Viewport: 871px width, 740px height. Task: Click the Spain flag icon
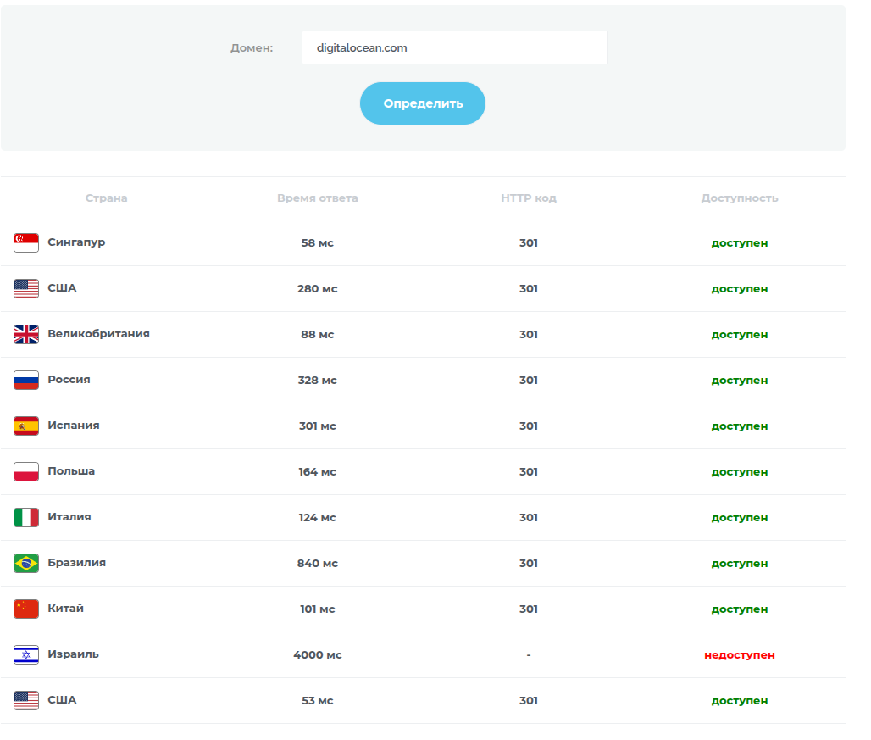(x=26, y=426)
